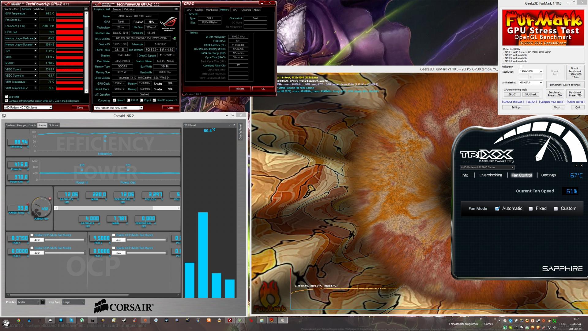588x331 pixels.
Task: Open the Online scores link in FurMark
Action: (x=575, y=102)
